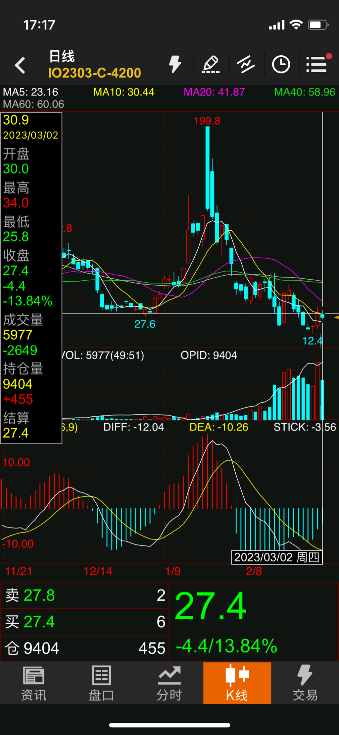Tap the tall cyan candle below 199.8
Viewport: 339px width, 735px height.
point(208,168)
